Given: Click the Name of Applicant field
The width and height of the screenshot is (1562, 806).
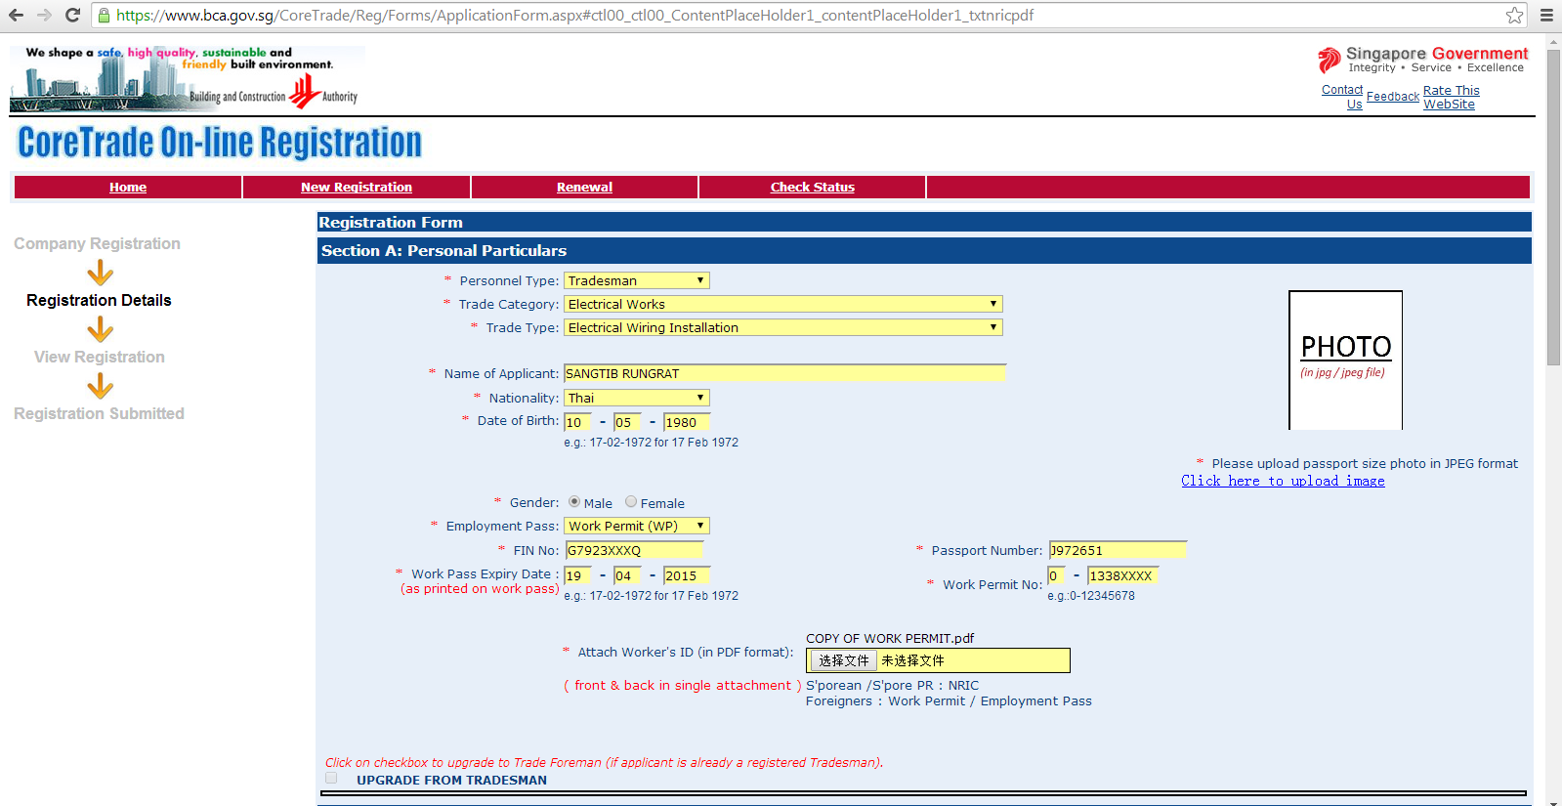Looking at the screenshot, I should [x=784, y=373].
